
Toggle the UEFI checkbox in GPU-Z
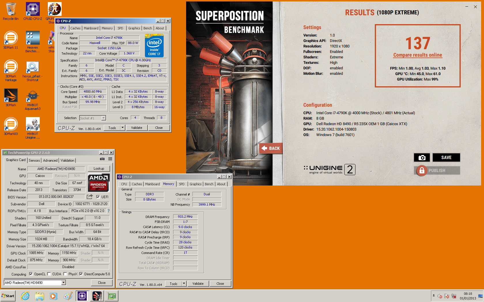coord(98,197)
